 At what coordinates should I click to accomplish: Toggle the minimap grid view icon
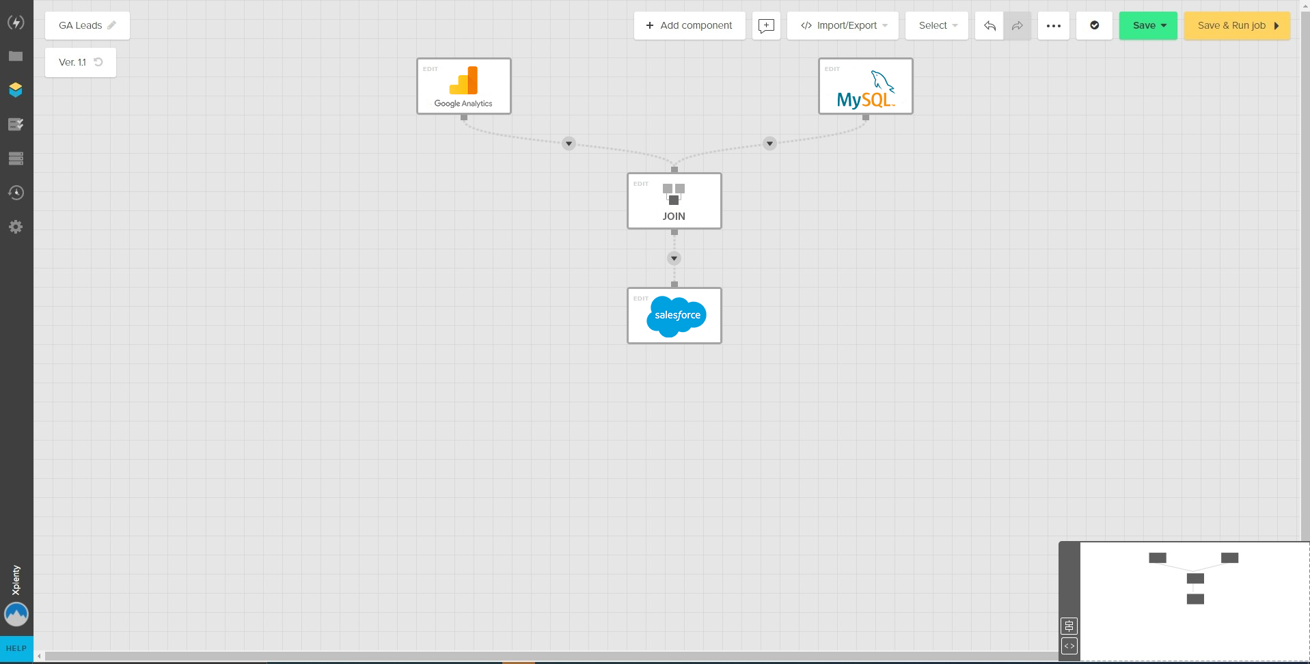[1069, 626]
